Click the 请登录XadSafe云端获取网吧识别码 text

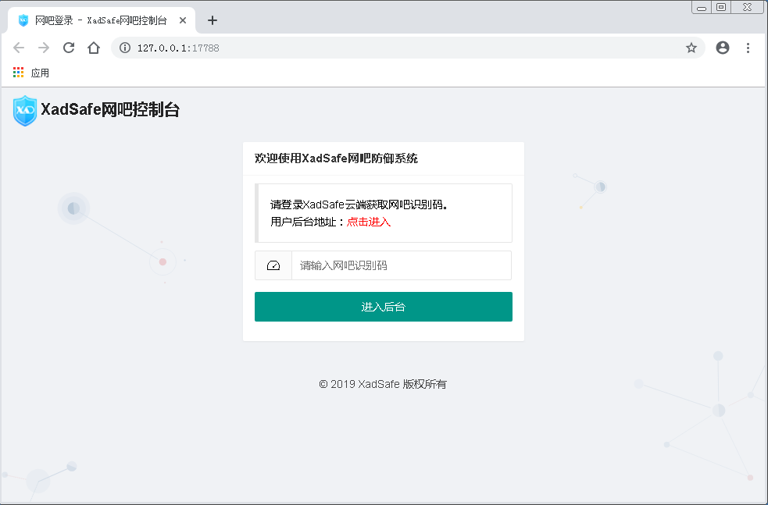359,204
